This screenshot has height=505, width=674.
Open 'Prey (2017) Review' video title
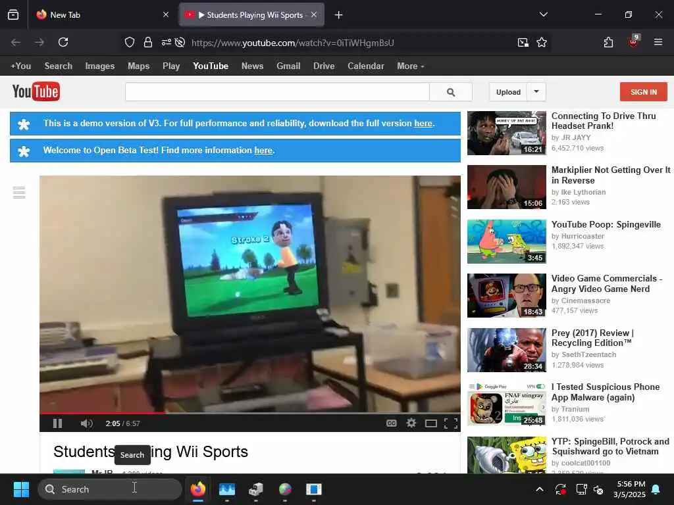[x=593, y=338]
